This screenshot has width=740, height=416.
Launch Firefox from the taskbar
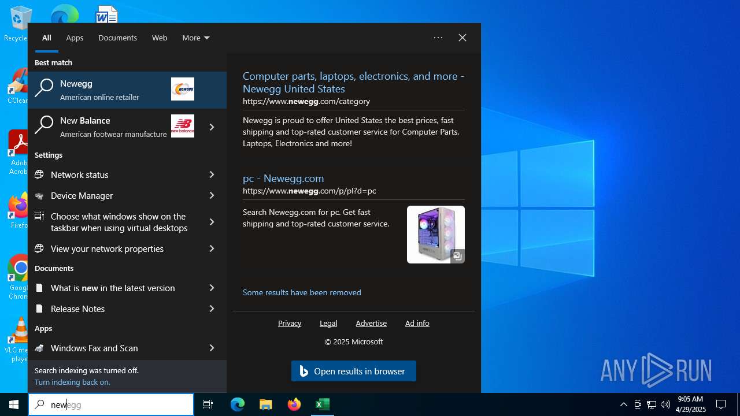(x=294, y=404)
